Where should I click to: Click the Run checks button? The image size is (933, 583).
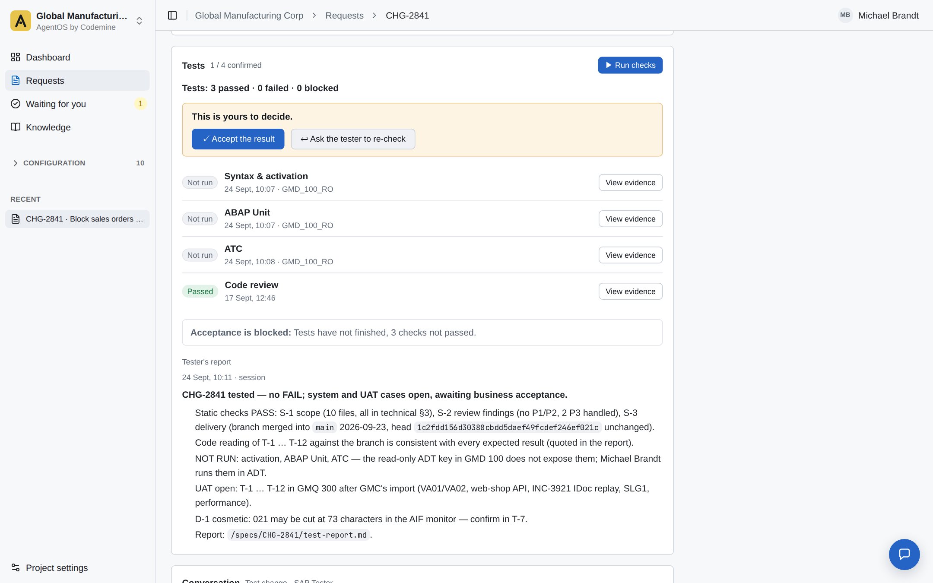(x=630, y=65)
